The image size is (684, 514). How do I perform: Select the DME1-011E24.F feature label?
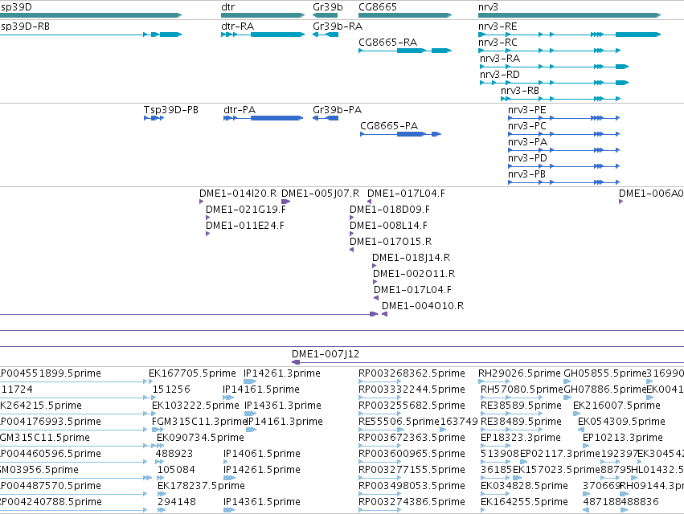click(244, 226)
